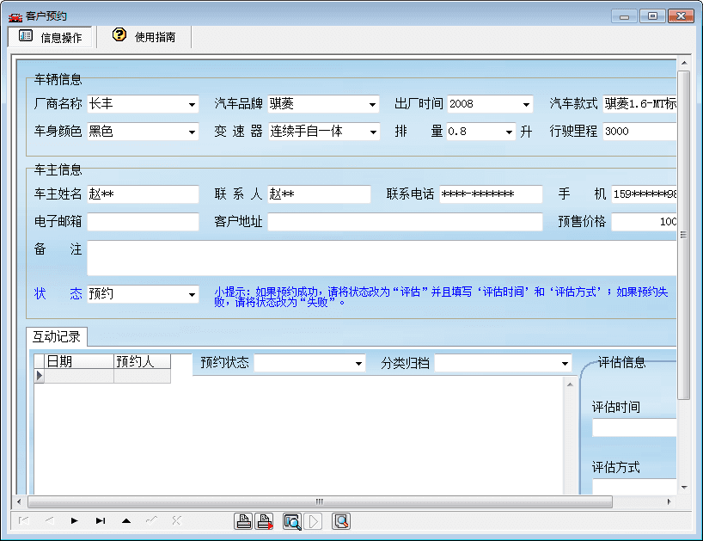
Task: Jump to the last record
Action: [x=101, y=520]
